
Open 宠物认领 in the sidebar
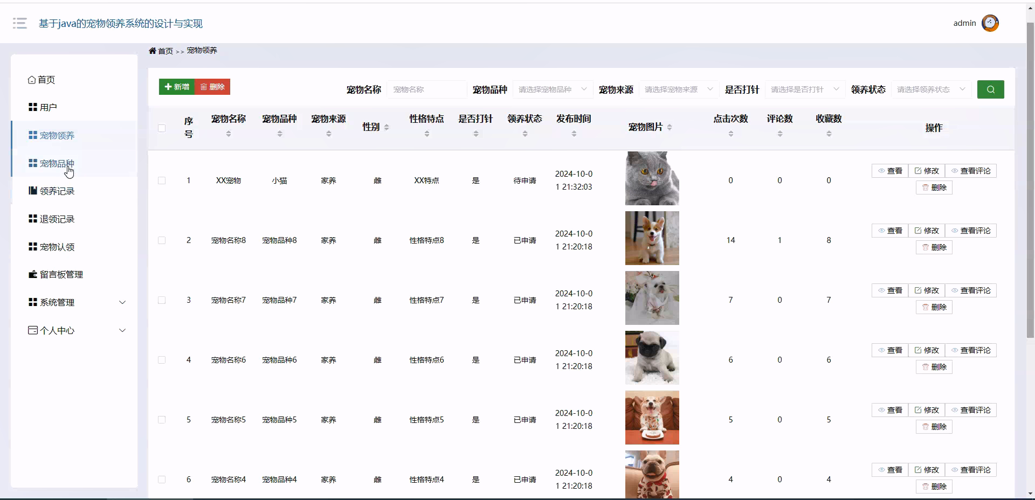pos(74,247)
